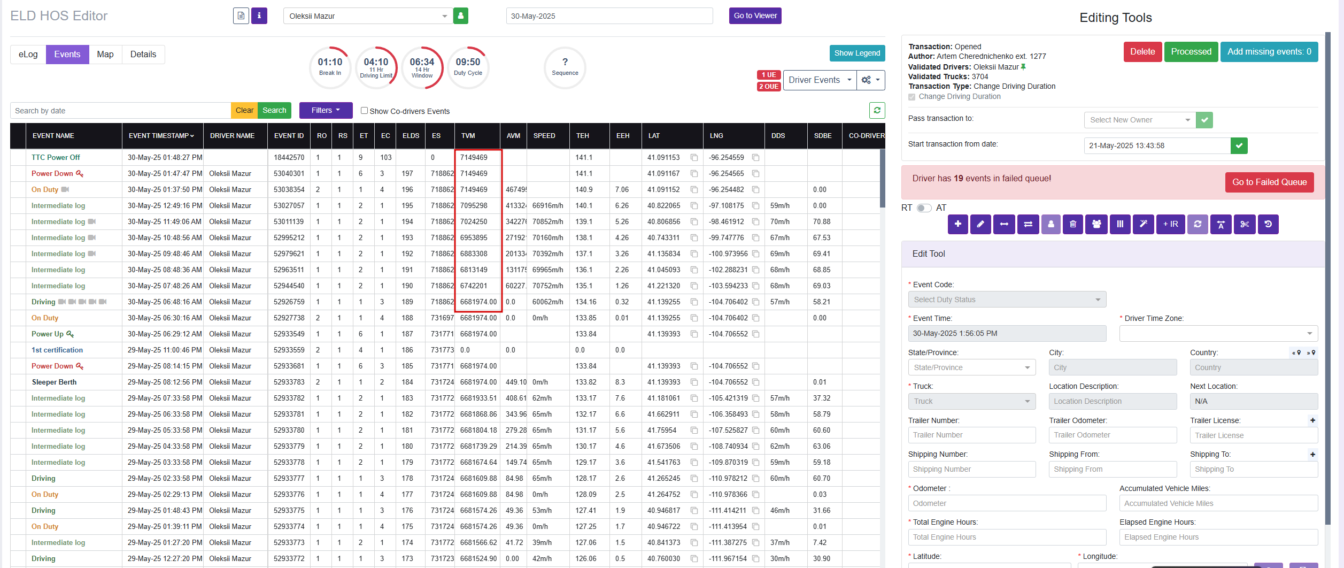Click the scissors cut tool icon
This screenshot has height=568, width=1344.
1245,224
